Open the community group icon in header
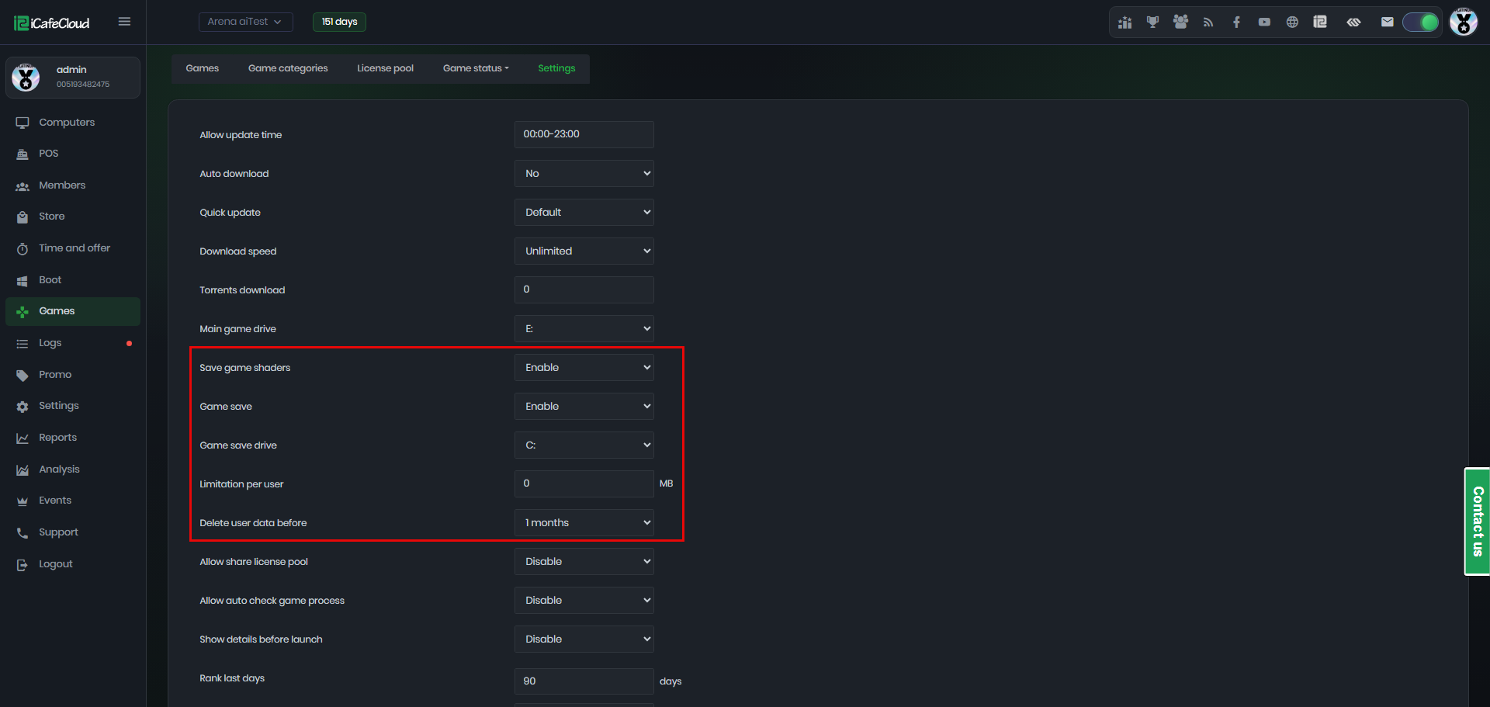 pyautogui.click(x=1180, y=23)
